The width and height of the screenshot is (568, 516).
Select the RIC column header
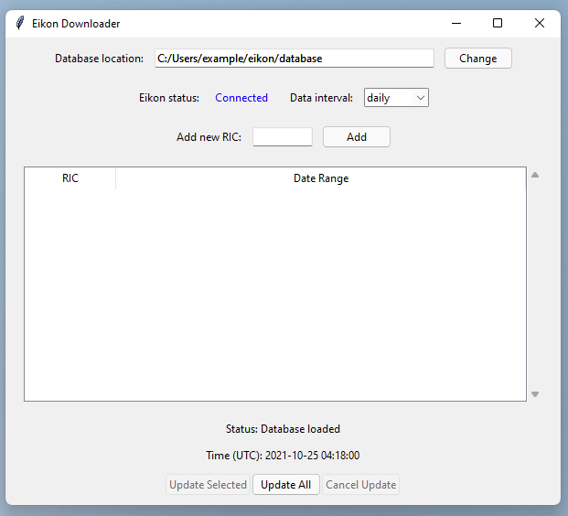point(70,178)
